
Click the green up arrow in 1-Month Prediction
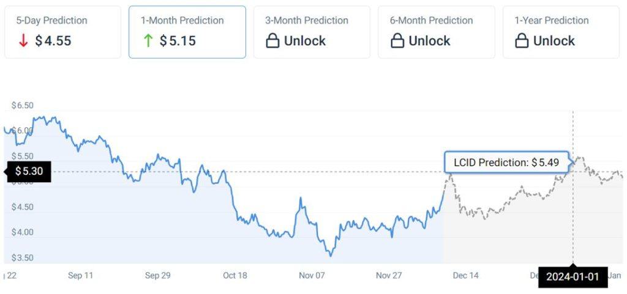coord(148,41)
